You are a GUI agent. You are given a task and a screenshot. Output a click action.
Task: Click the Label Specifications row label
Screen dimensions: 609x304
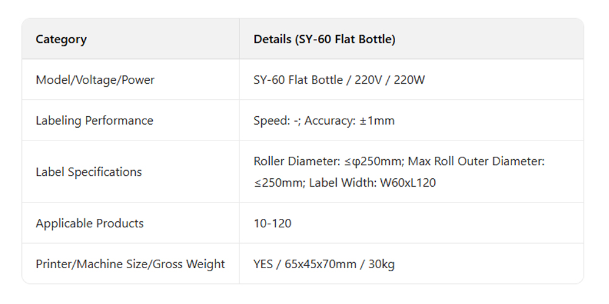click(x=88, y=172)
